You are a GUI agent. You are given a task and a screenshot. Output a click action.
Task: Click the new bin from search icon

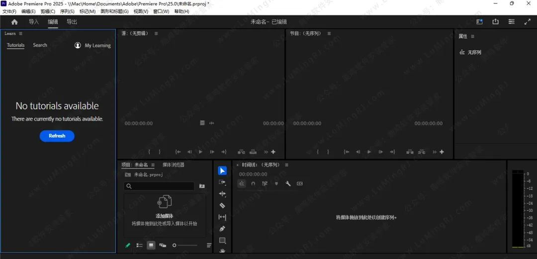(x=202, y=186)
